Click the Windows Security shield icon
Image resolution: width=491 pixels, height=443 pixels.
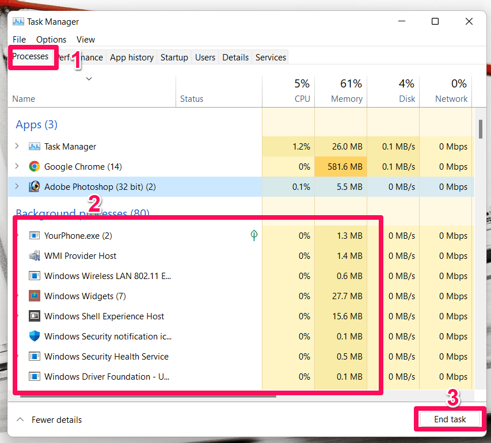(35, 337)
